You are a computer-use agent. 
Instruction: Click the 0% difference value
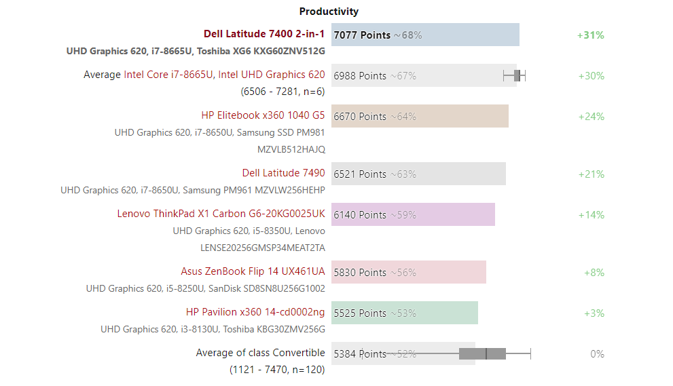click(x=597, y=354)
